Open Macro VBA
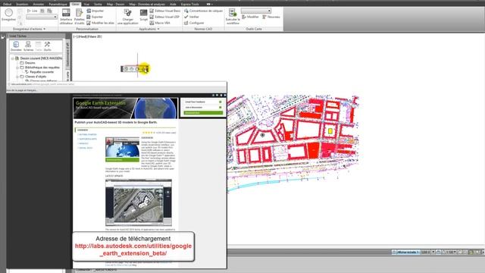This screenshot has width=485, height=273. [x=160, y=23]
